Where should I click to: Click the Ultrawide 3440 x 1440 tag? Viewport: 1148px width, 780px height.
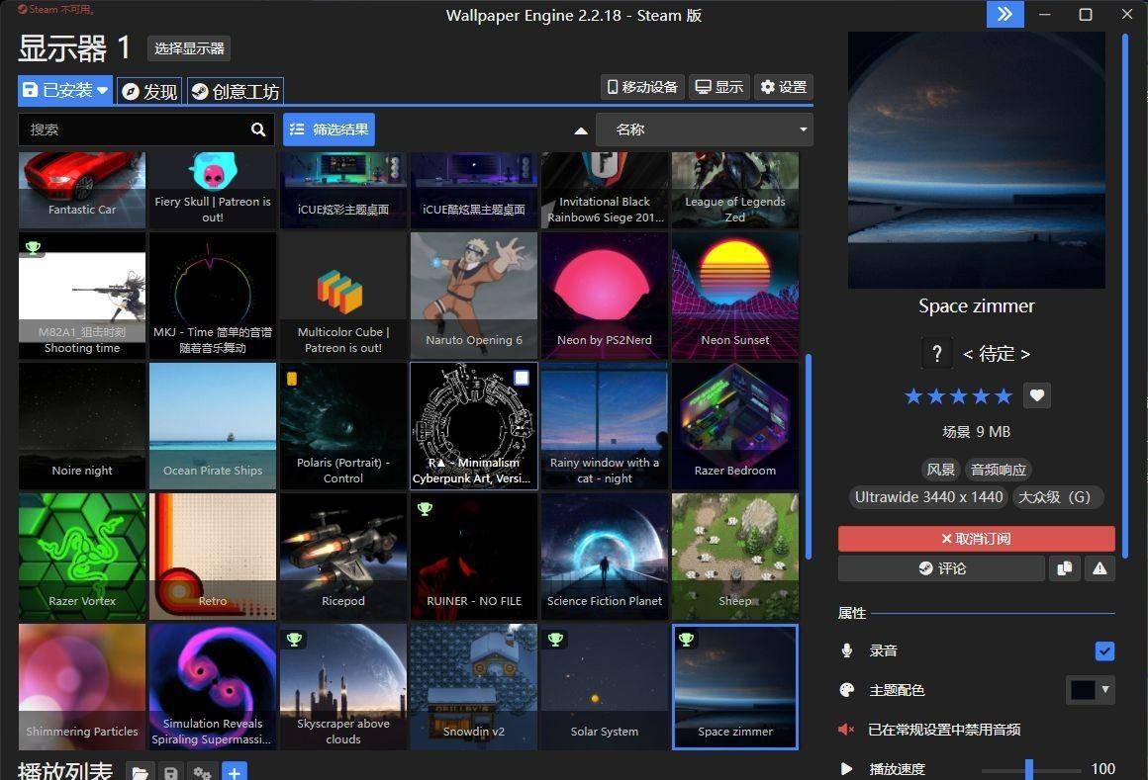tap(928, 497)
